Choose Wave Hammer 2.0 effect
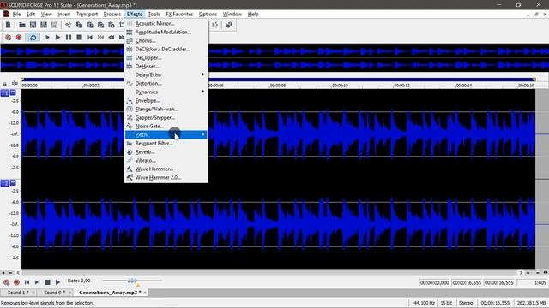The width and height of the screenshot is (549, 308). click(x=166, y=177)
